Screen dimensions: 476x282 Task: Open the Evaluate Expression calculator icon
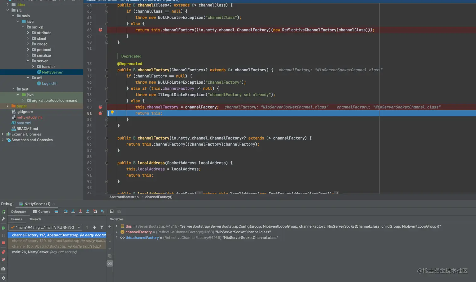[x=112, y=212]
